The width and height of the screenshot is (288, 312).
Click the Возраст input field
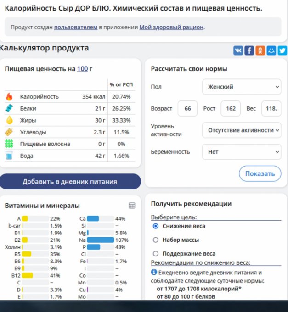(187, 109)
